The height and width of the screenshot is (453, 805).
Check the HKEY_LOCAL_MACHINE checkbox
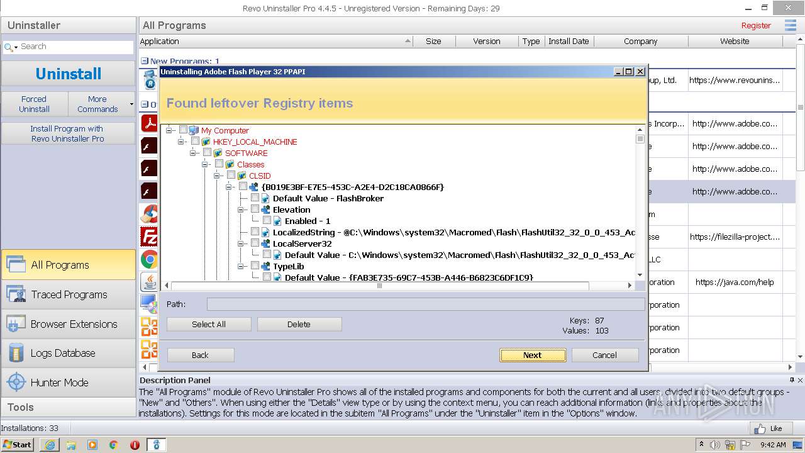tap(195, 142)
